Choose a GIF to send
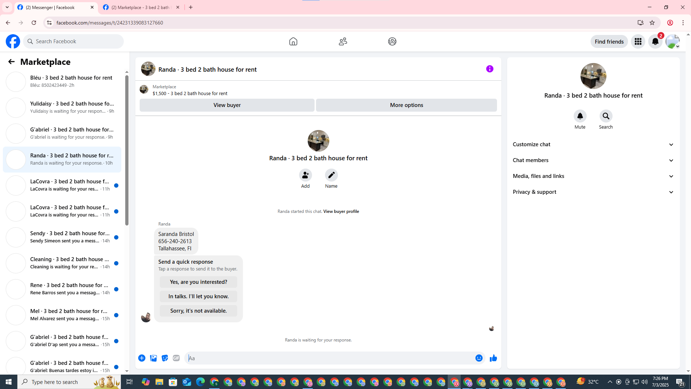 click(176, 358)
